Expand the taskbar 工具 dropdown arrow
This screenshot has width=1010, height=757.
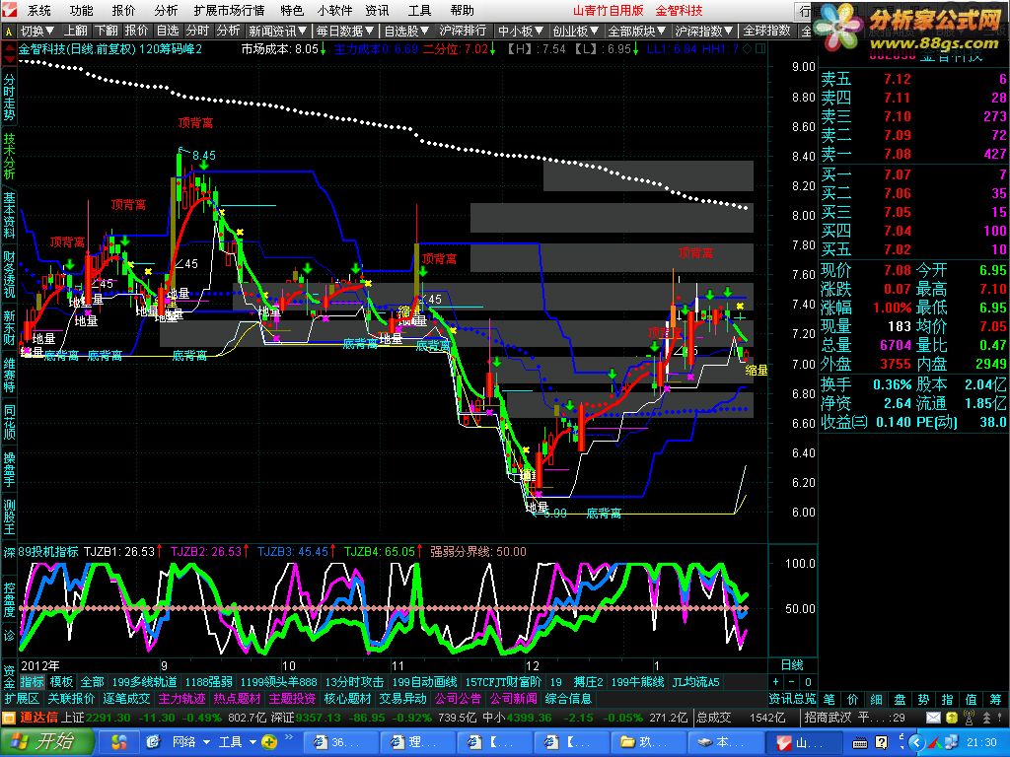[x=252, y=742]
